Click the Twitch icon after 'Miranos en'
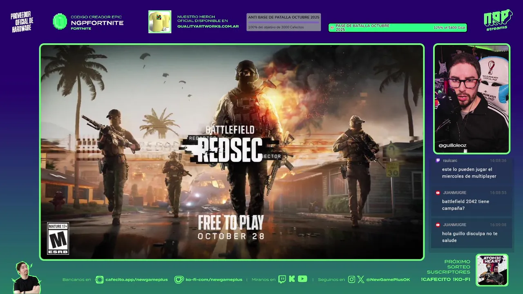 pos(282,279)
